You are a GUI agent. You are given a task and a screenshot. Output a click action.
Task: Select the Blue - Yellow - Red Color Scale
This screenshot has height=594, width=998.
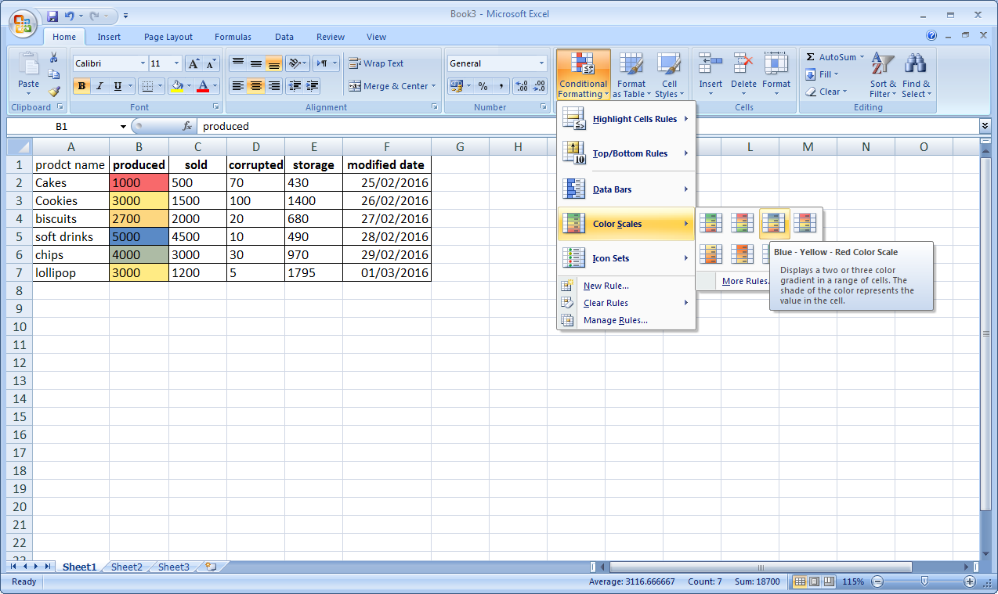(x=774, y=222)
